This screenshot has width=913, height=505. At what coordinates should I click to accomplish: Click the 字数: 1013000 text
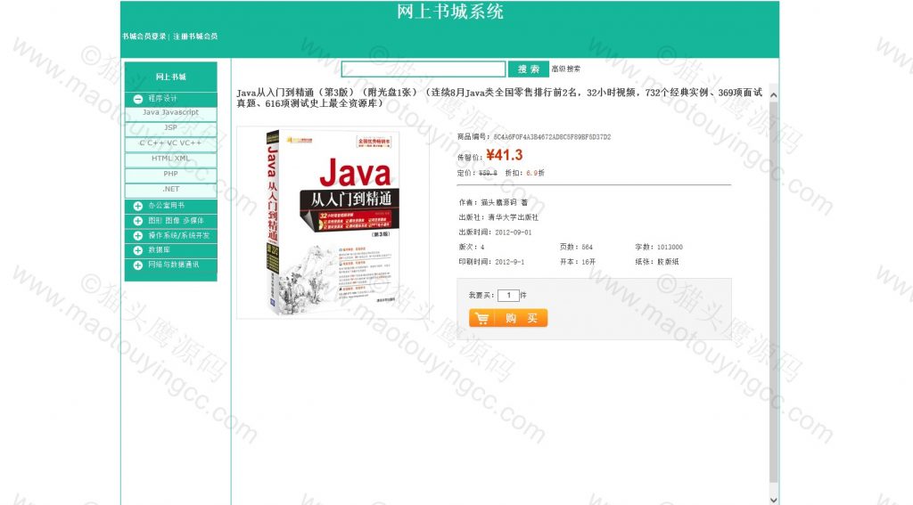659,247
